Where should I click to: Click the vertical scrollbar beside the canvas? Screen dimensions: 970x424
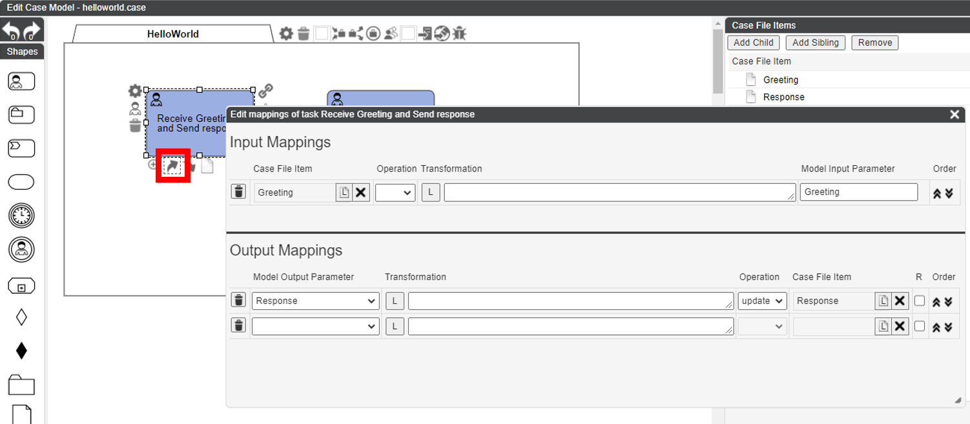[x=717, y=61]
